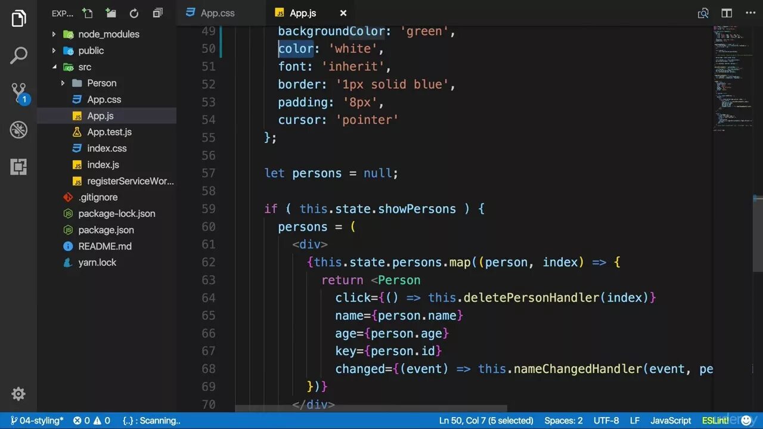Screen dimensions: 763x429
Task: Open Problems via errors and warnings count
Action: pos(92,421)
